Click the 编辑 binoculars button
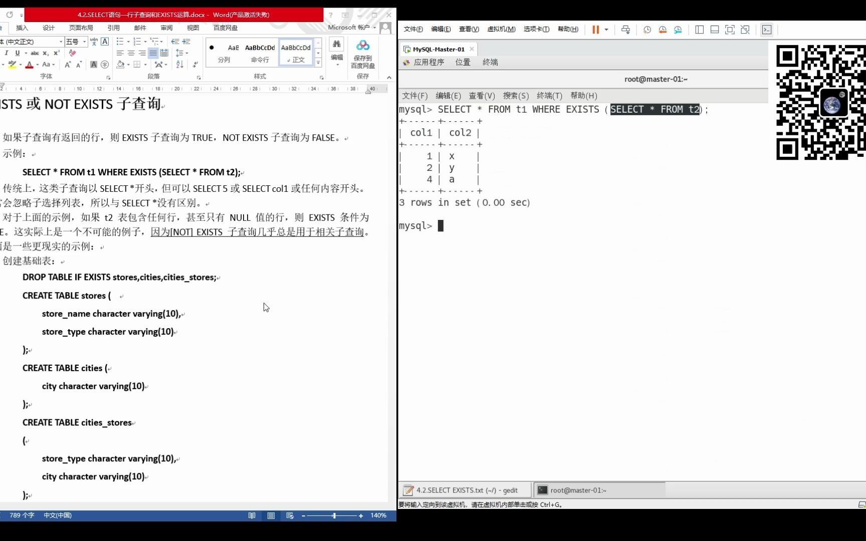The width and height of the screenshot is (866, 541). click(x=337, y=53)
